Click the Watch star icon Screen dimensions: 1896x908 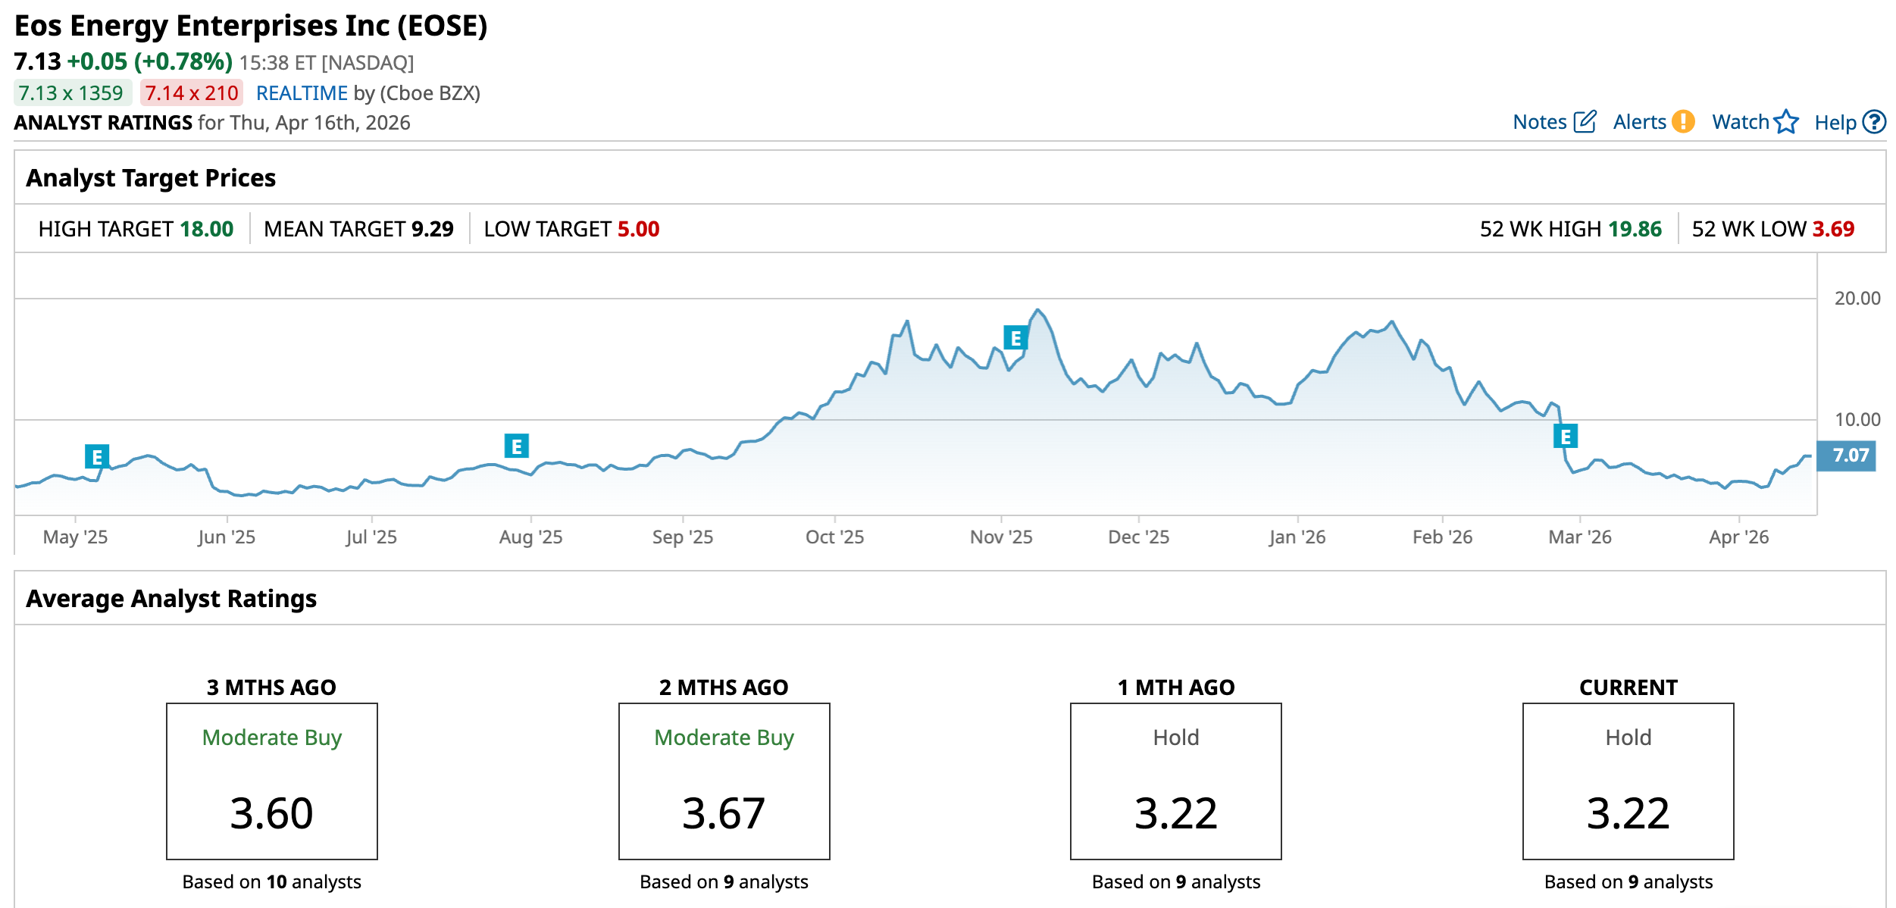(1786, 122)
